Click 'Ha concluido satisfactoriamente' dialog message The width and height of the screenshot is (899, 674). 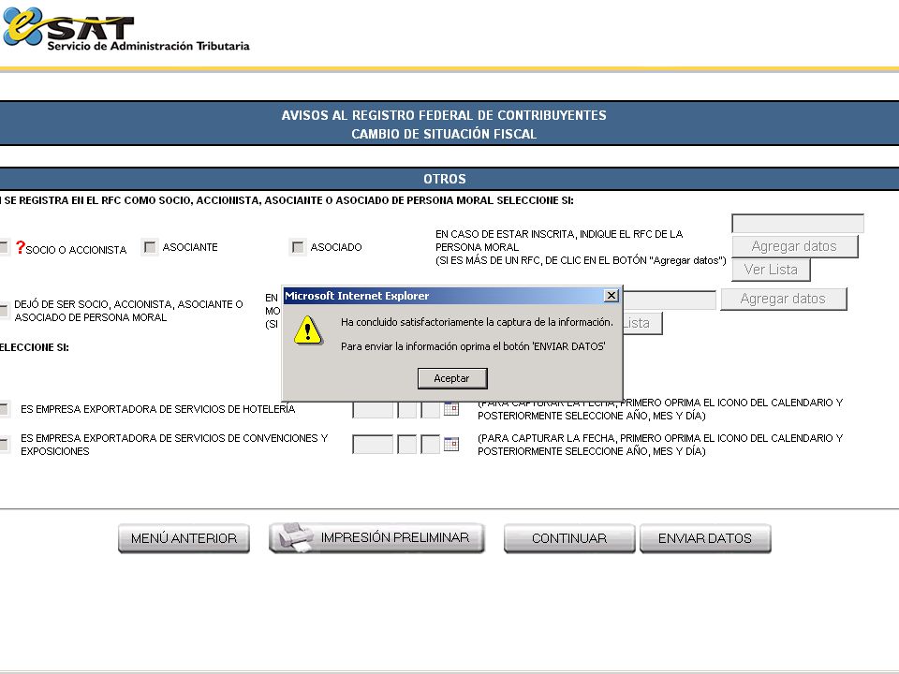click(477, 322)
